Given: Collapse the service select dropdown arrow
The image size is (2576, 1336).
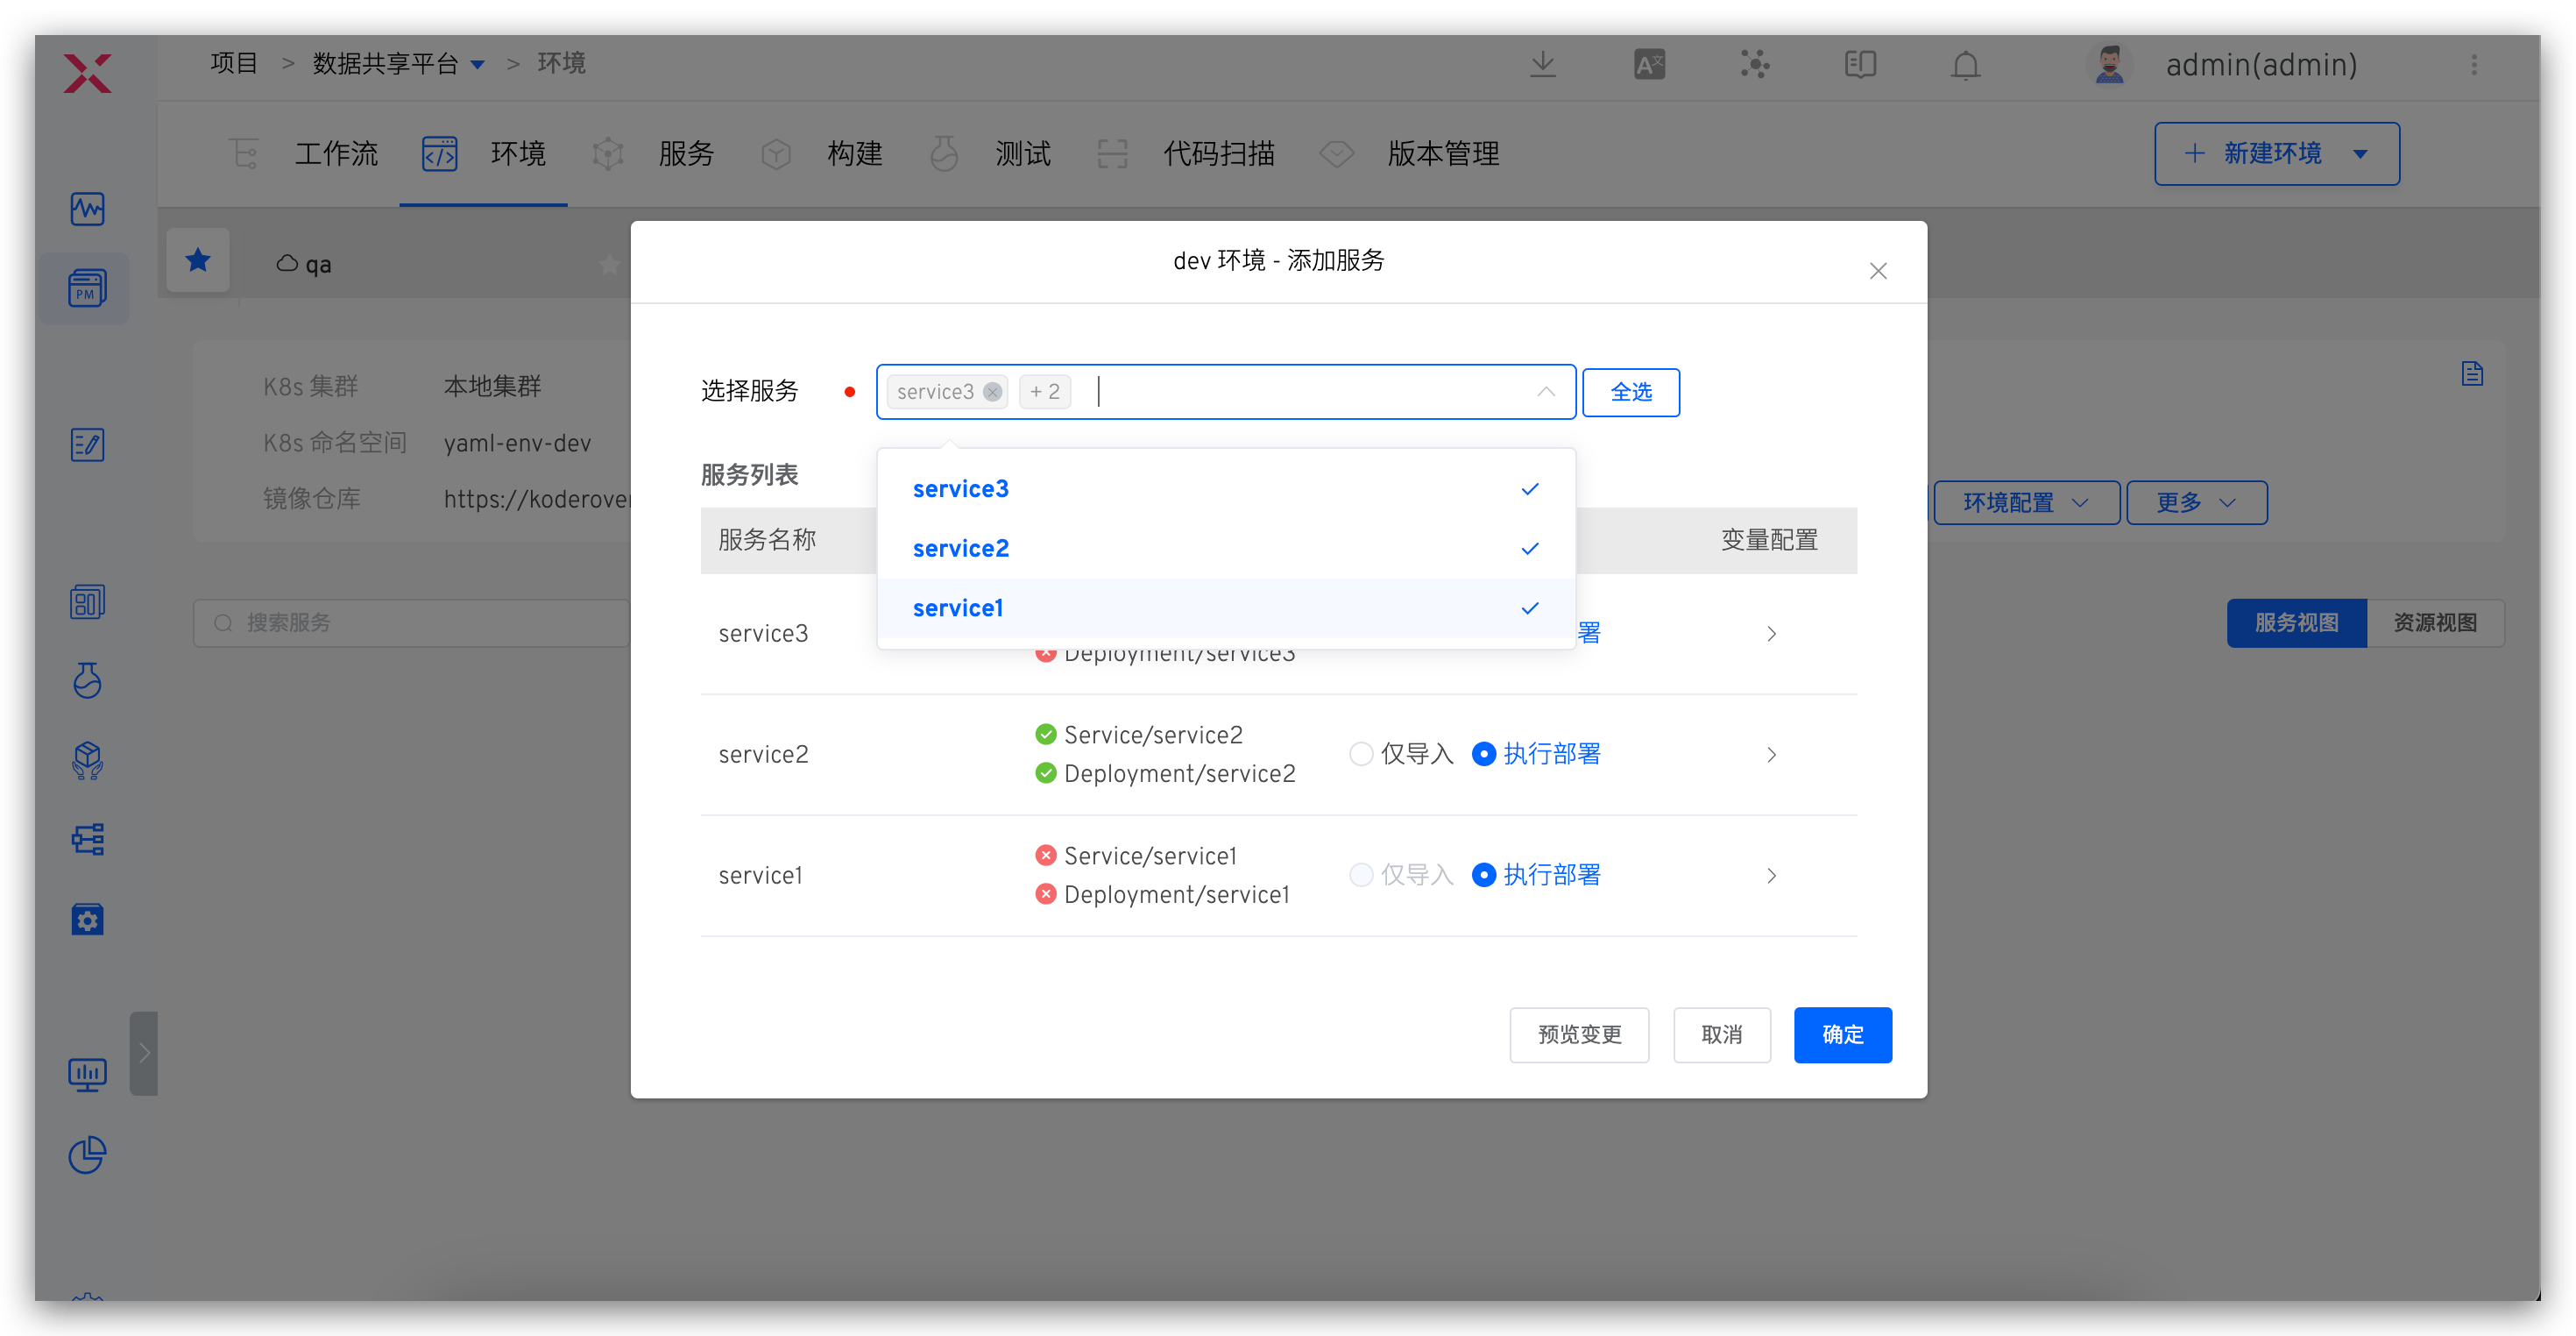Looking at the screenshot, I should (1546, 392).
